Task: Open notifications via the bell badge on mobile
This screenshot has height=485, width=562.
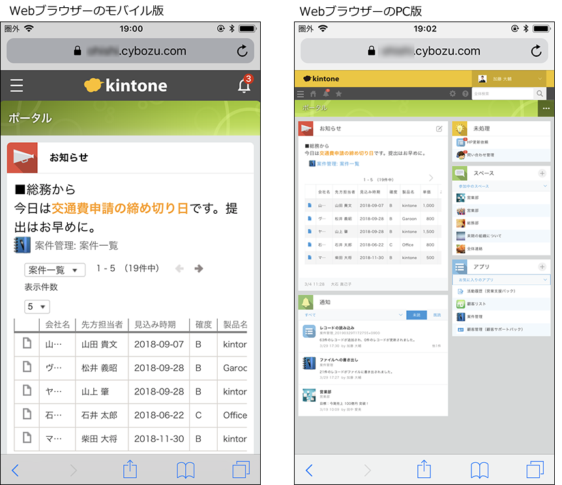Action: 244,85
